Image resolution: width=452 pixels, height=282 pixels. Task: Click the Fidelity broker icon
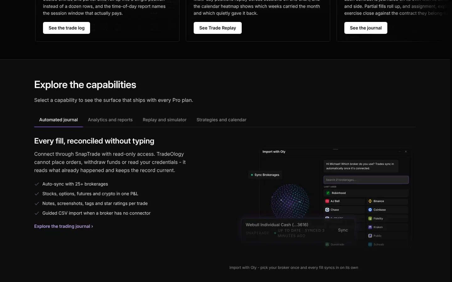click(x=370, y=219)
